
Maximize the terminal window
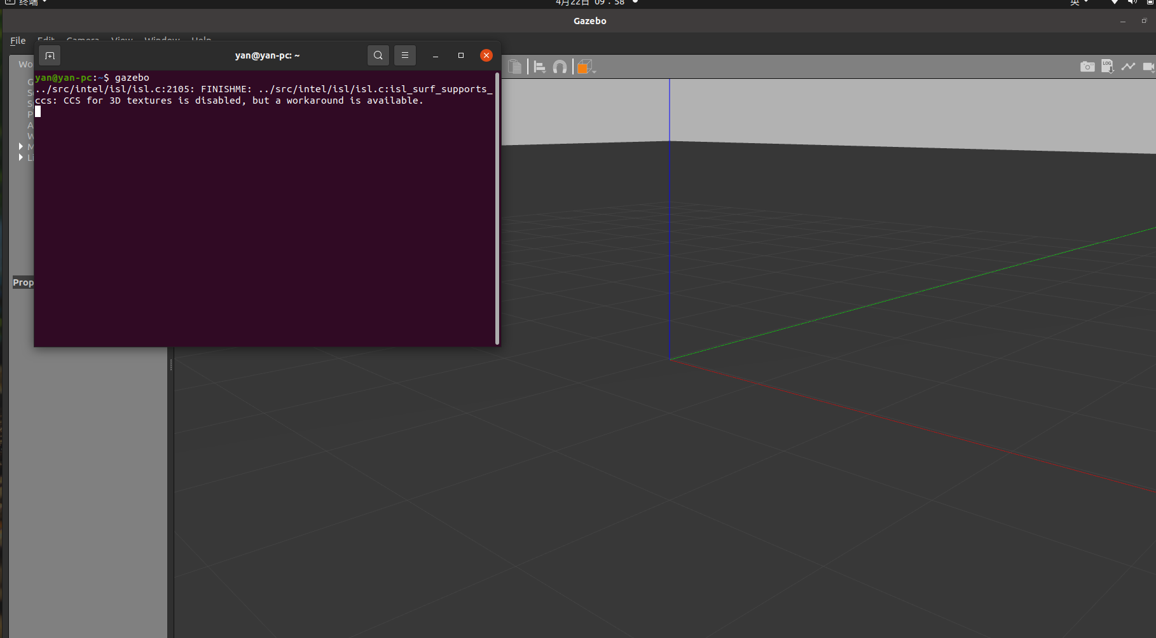pos(461,55)
